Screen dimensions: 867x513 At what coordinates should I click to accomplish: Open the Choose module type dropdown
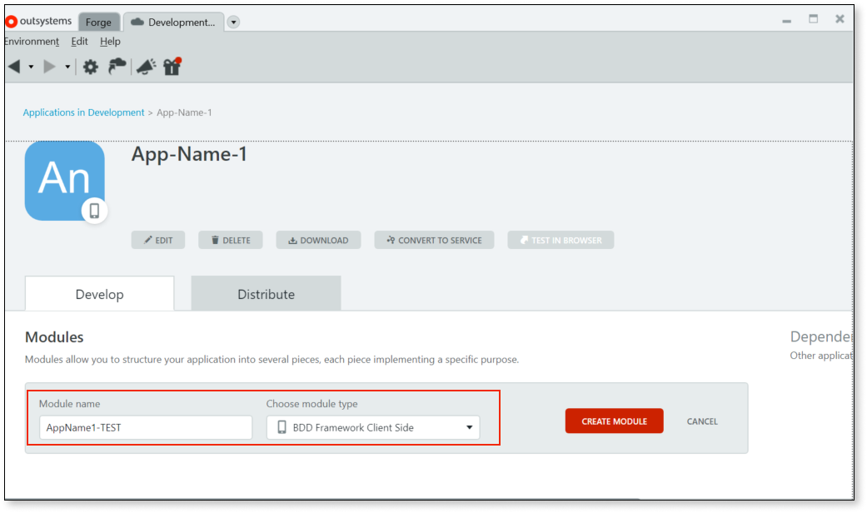coord(373,427)
